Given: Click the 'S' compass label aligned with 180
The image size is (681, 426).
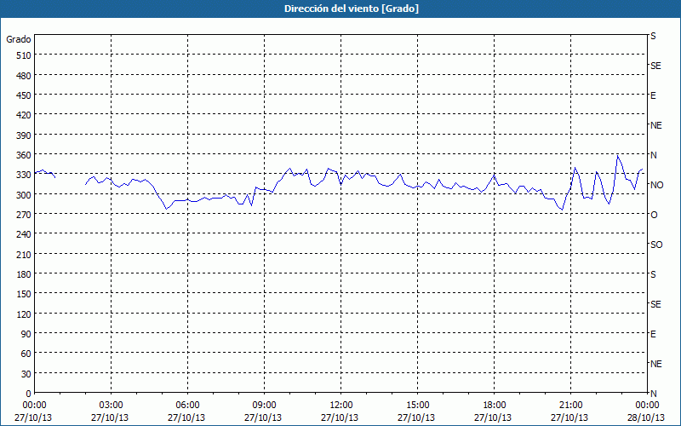Looking at the screenshot, I should (653, 274).
